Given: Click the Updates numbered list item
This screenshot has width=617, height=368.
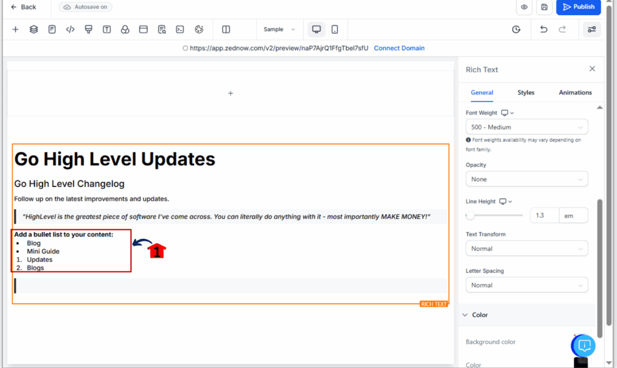Looking at the screenshot, I should click(x=40, y=259).
